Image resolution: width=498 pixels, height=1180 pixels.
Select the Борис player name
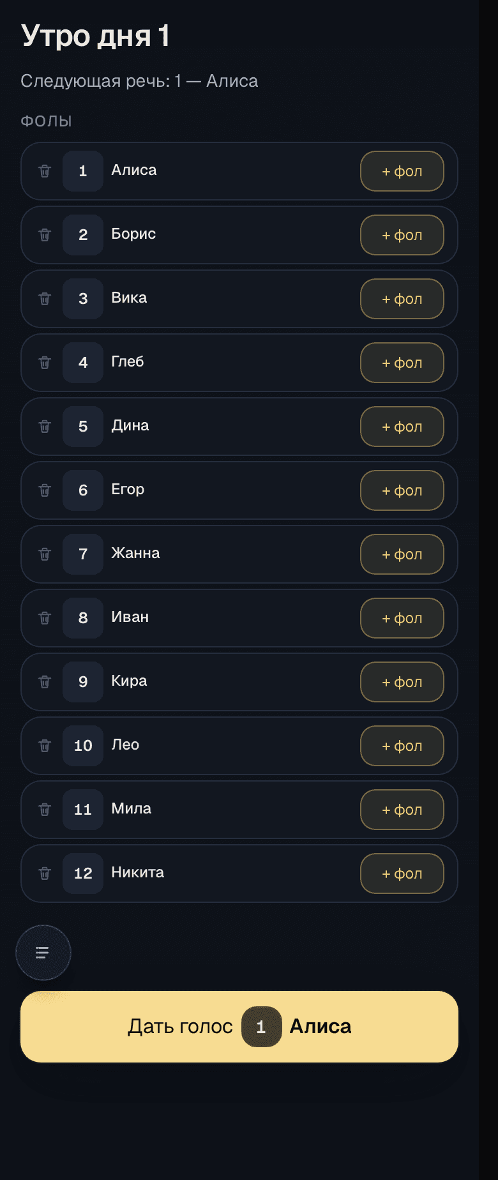133,234
